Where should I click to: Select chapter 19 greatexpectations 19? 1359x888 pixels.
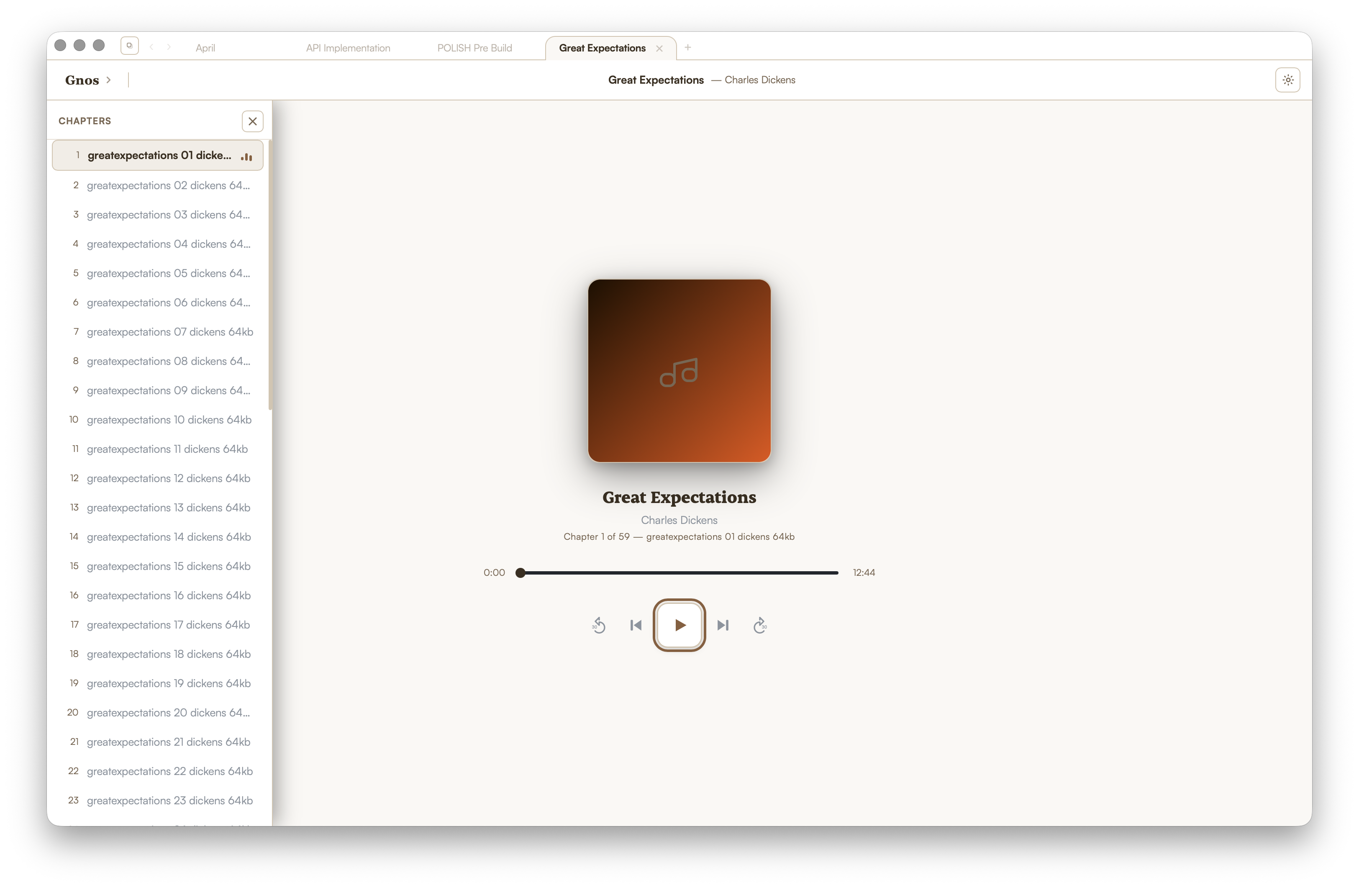(x=158, y=683)
